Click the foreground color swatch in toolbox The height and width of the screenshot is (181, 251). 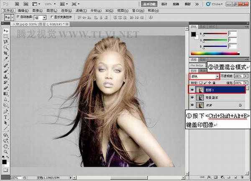click(x=4, y=162)
